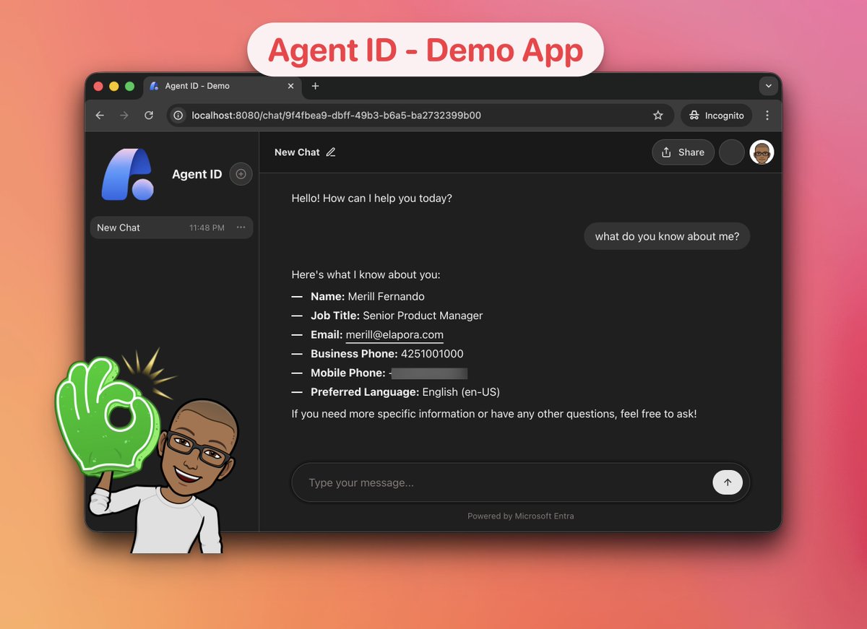This screenshot has width=867, height=629.
Task: Click the browser forward arrow
Action: click(x=124, y=115)
